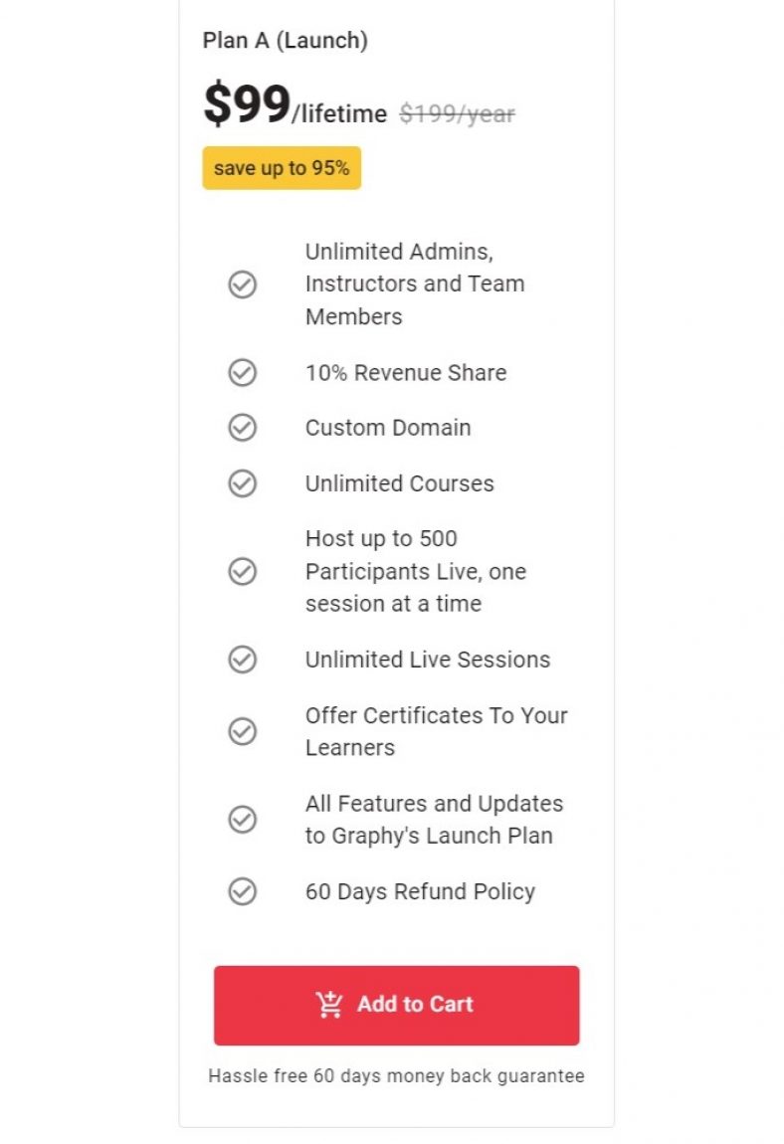This screenshot has width=784, height=1144.
Task: Click Hassle free 60 days money back guarantee text
Action: 396,1076
